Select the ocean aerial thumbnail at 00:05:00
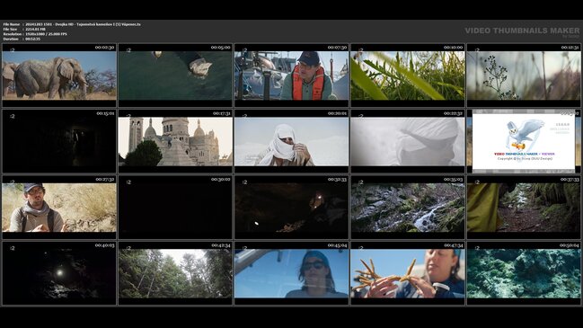Image resolution: width=583 pixels, height=328 pixels. (175, 75)
